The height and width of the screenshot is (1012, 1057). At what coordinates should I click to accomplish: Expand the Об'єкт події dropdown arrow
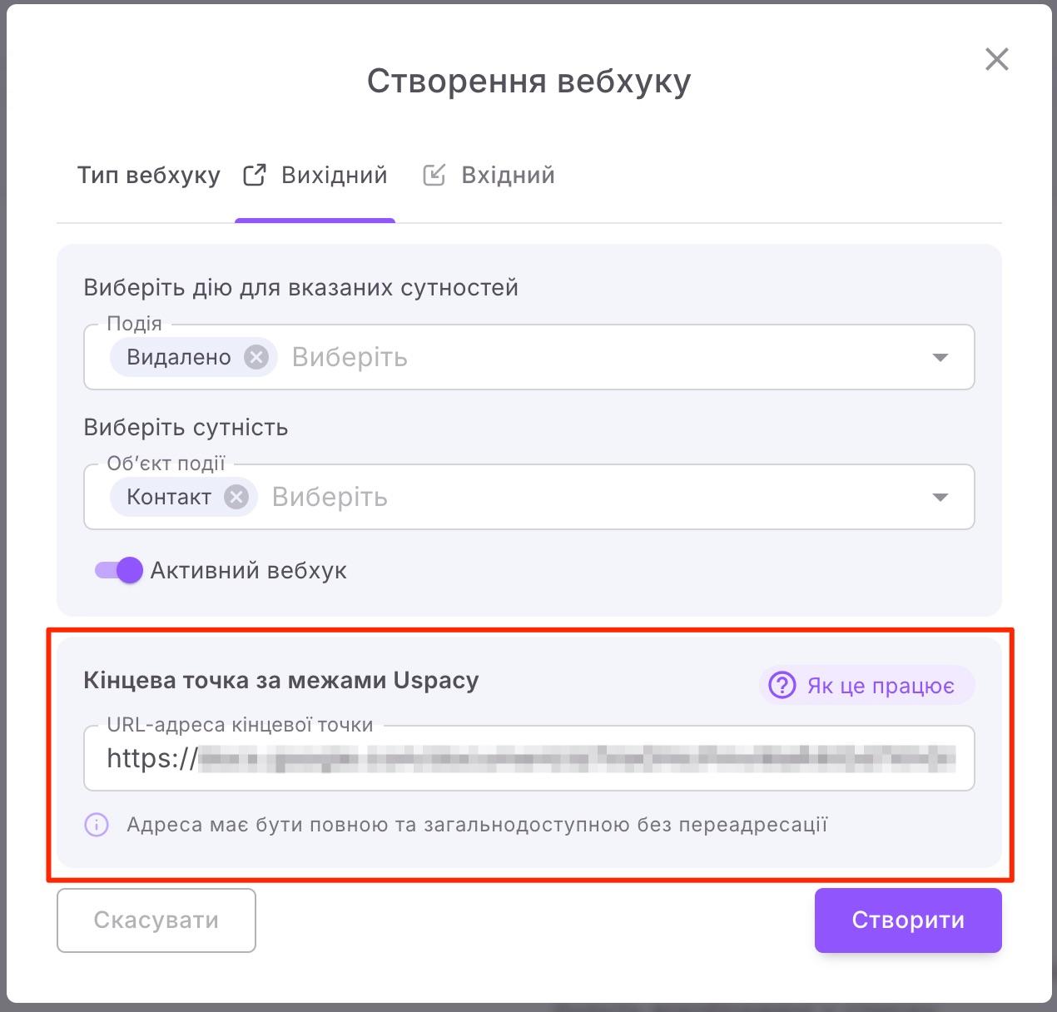tap(940, 497)
